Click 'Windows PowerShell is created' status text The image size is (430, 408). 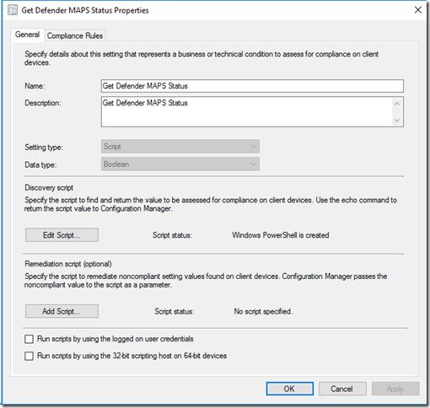tap(281, 235)
